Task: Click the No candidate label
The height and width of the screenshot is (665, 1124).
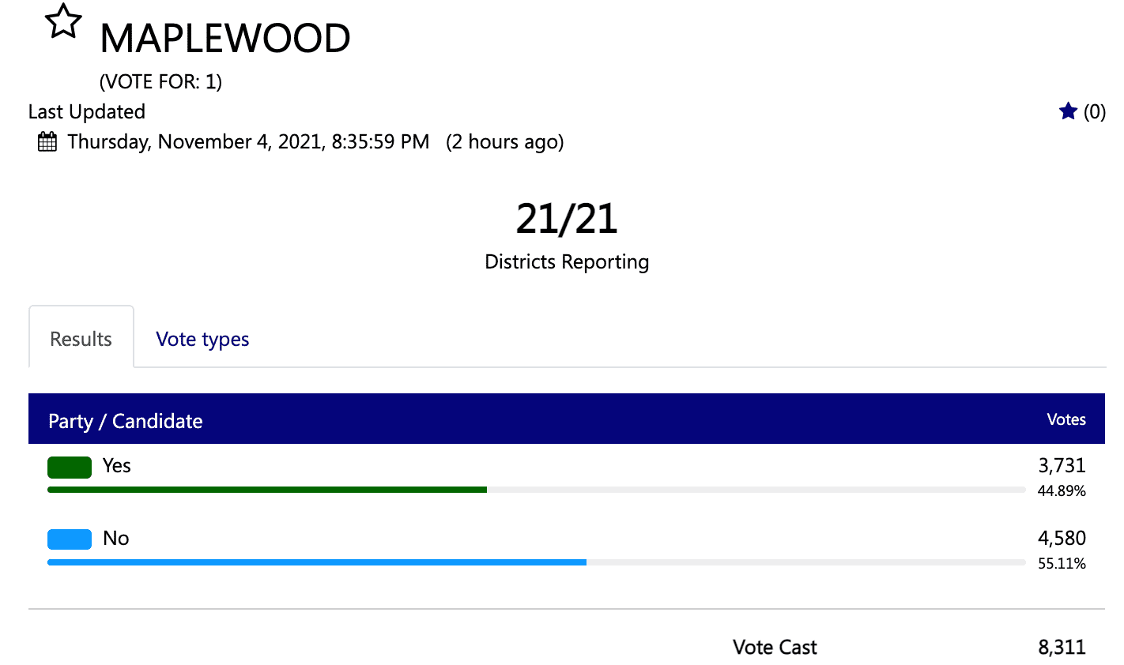Action: [116, 539]
